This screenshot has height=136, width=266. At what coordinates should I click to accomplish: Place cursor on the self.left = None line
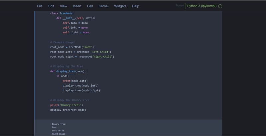pyautogui.click(x=75, y=28)
